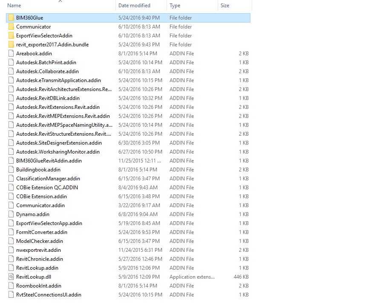Screen dimensions: 391x305
Task: Select the BIM360Glue folder name
Action: (30, 18)
